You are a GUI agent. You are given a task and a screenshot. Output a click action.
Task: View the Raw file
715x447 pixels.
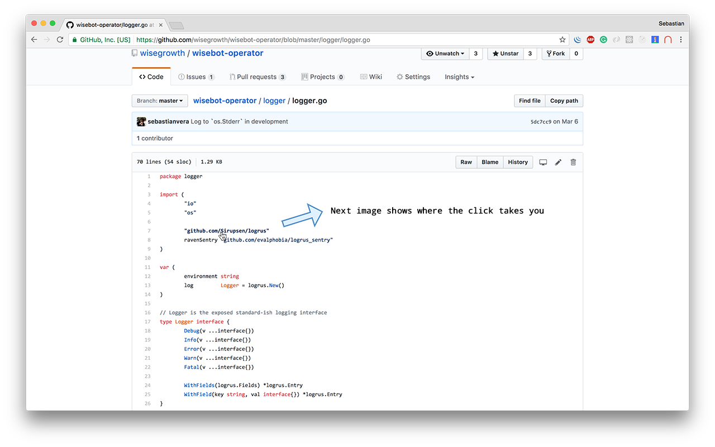(x=466, y=162)
